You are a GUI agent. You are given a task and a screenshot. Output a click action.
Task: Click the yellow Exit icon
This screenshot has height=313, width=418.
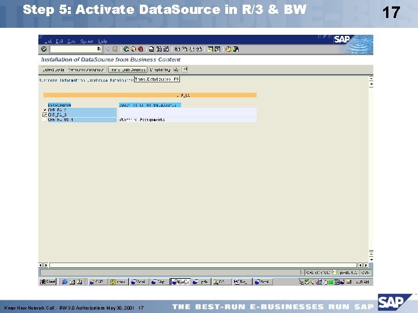click(134, 49)
